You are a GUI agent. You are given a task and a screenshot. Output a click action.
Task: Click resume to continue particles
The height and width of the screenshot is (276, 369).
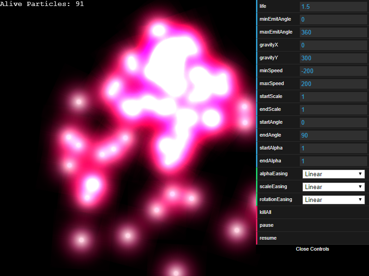tap(268, 238)
